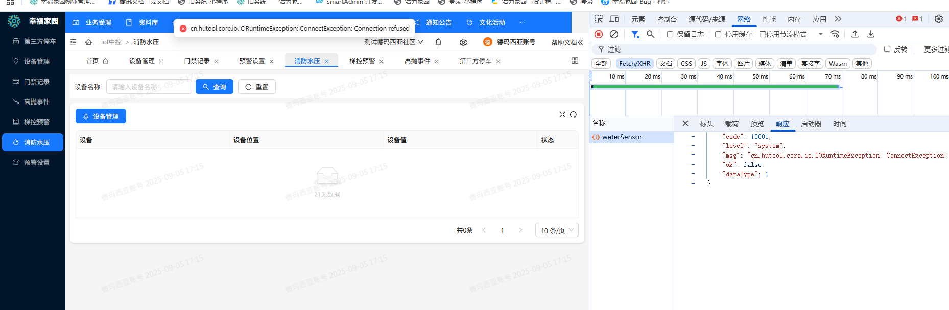Stop recording network log
The height and width of the screenshot is (310, 949).
[599, 34]
